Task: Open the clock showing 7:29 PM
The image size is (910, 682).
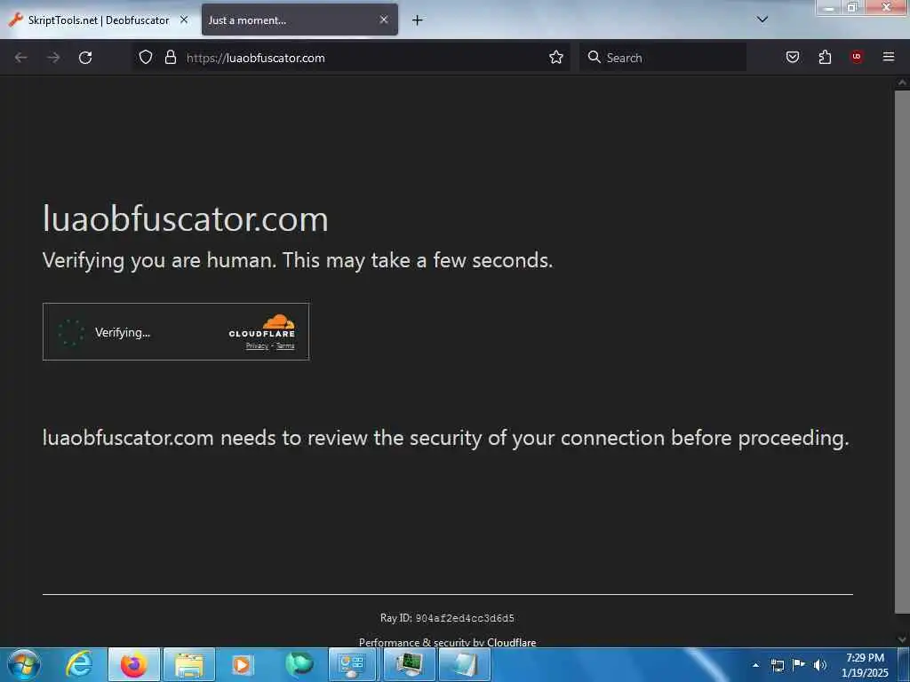Action: pyautogui.click(x=865, y=665)
